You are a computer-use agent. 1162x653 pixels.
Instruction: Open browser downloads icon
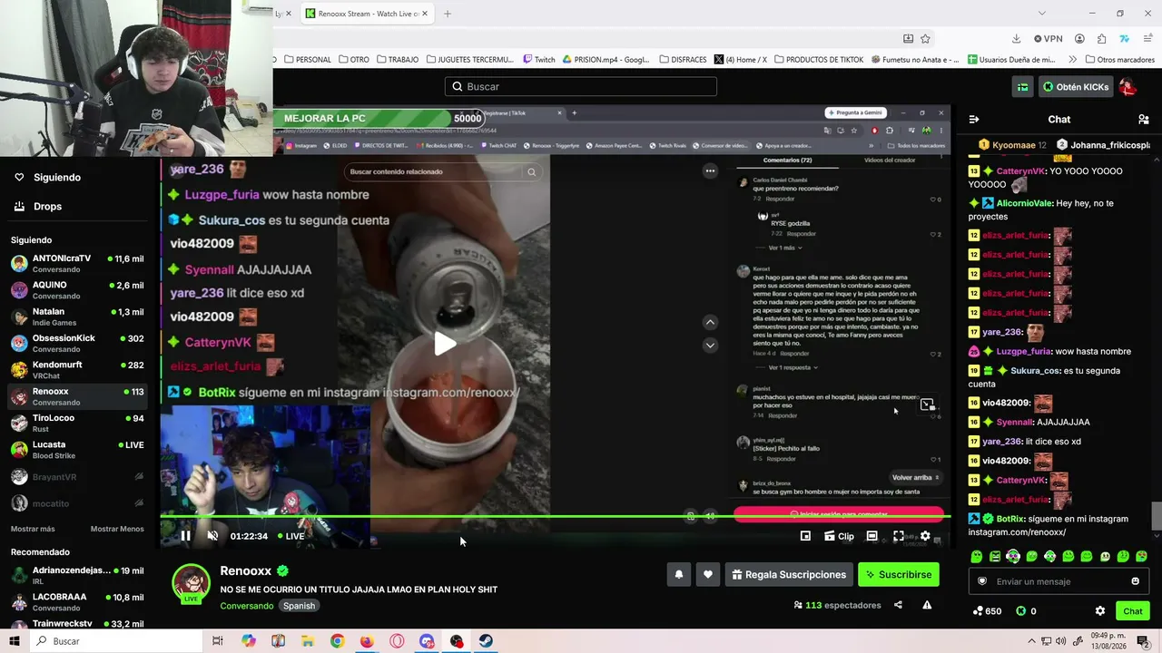[x=1016, y=39]
